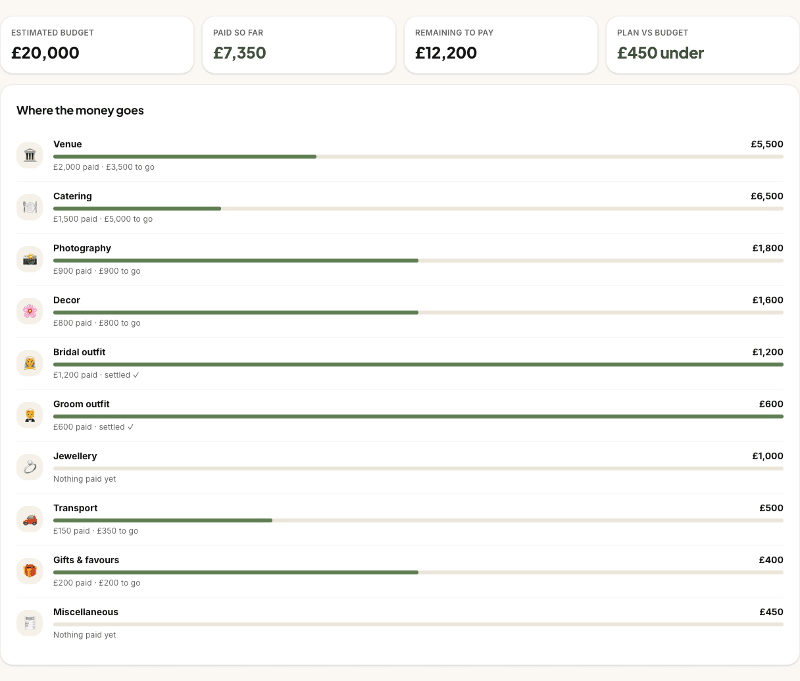
Task: Click the Transport total £500
Action: click(x=771, y=508)
